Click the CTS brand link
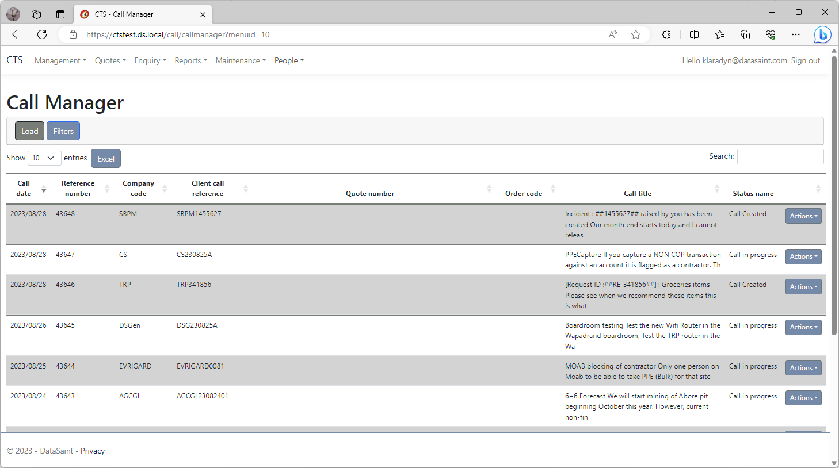The height and width of the screenshot is (468, 839). click(x=14, y=60)
